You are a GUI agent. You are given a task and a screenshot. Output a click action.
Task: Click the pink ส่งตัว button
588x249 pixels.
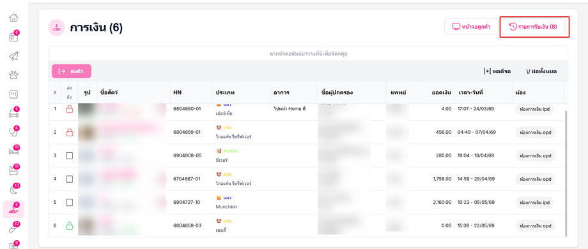[71, 71]
